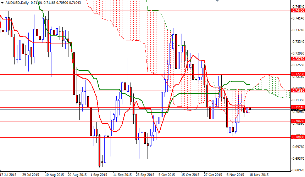Select the AUDUSD,Daily chart title text

coord(17,2)
